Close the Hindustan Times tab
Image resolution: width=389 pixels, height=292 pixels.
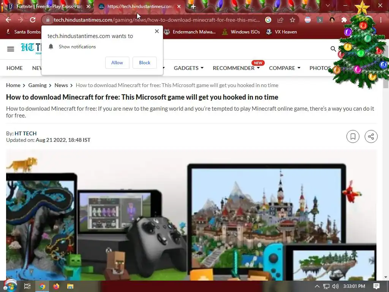pyautogui.click(x=179, y=6)
